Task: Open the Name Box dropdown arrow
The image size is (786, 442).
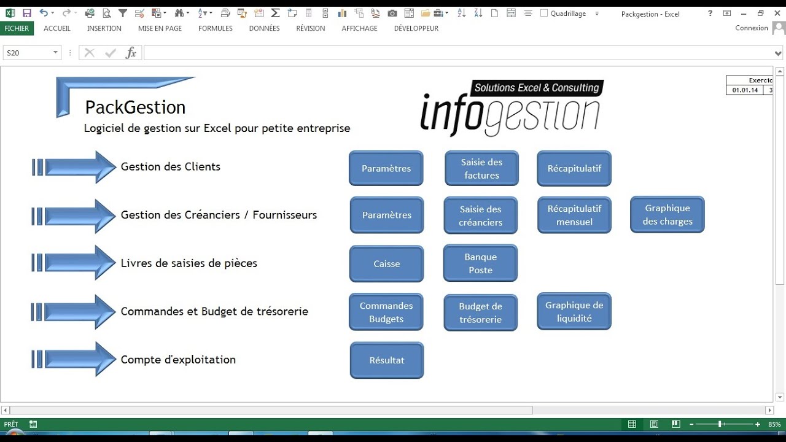Action: 55,53
